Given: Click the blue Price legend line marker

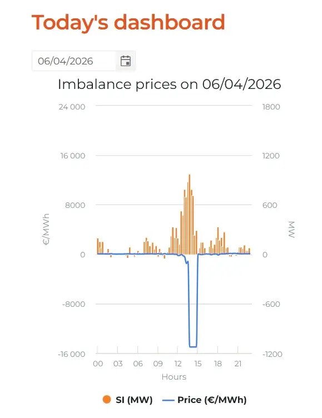Looking at the screenshot, I should [x=168, y=400].
